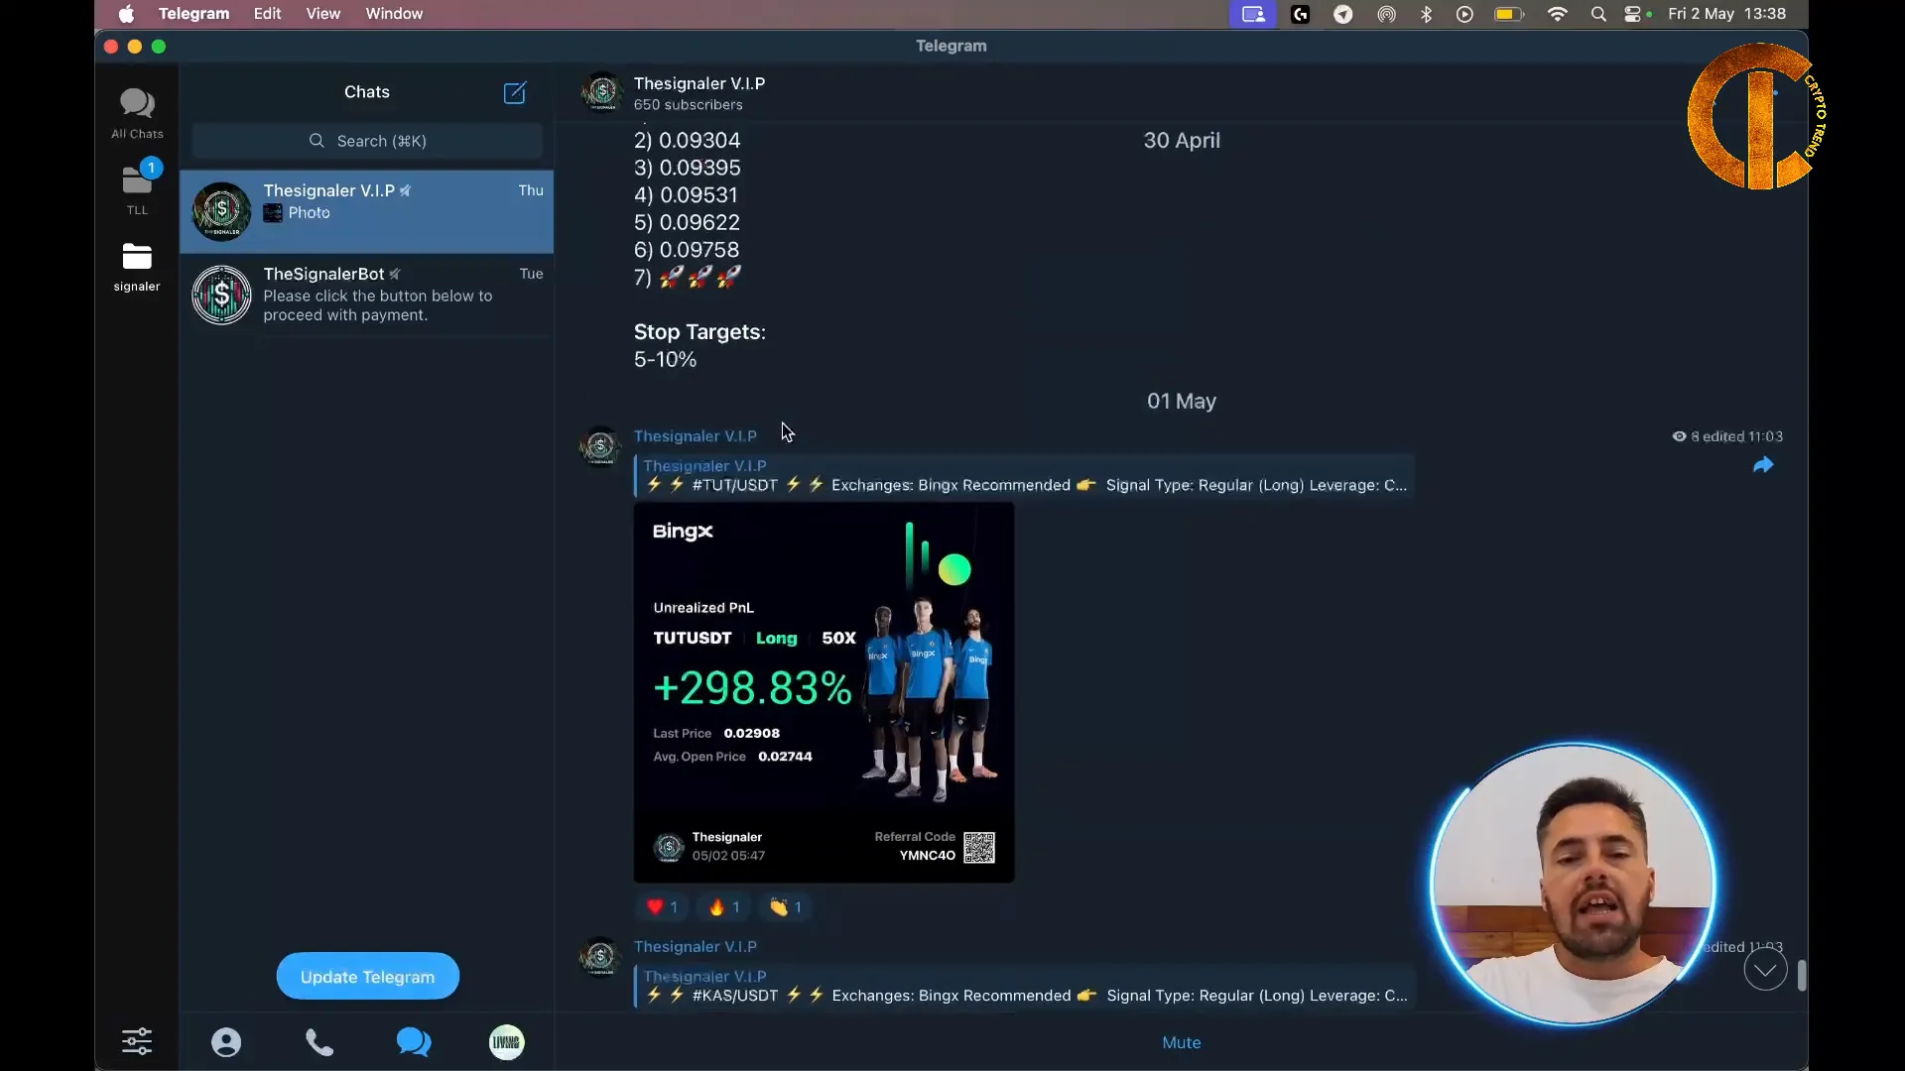Image resolution: width=1905 pixels, height=1071 pixels.
Task: Click the date and time in the menu bar
Action: [1726, 14]
